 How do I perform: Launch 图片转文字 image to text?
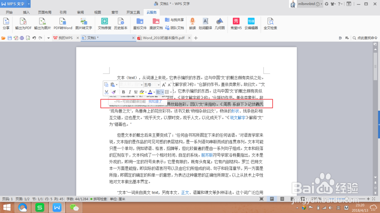click(84, 24)
